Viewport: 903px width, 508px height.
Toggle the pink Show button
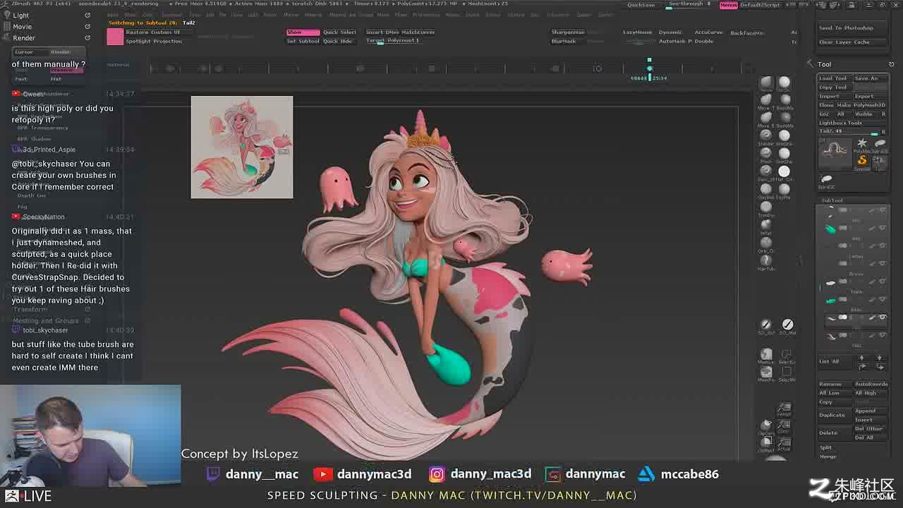pos(303,32)
